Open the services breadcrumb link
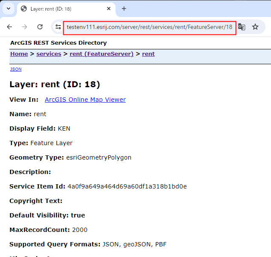This screenshot has width=271, height=257. tap(49, 54)
